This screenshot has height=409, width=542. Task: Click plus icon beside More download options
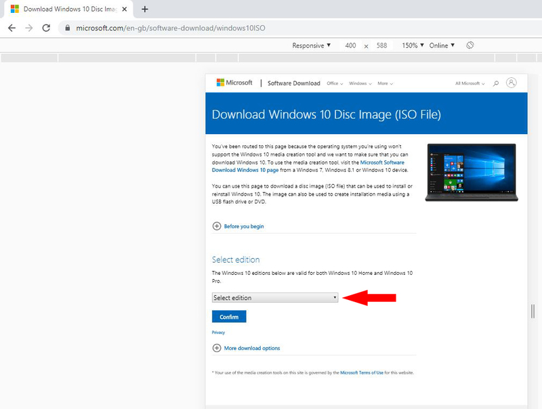[216, 348]
